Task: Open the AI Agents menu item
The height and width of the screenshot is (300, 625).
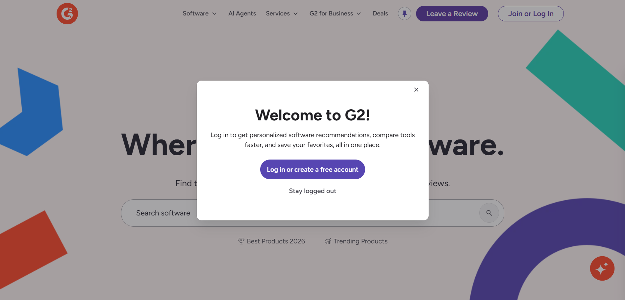Action: coord(242,13)
